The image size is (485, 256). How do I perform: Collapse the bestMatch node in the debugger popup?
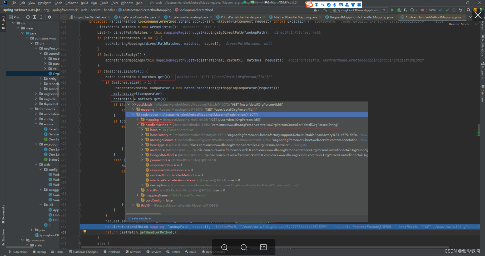pos(128,104)
